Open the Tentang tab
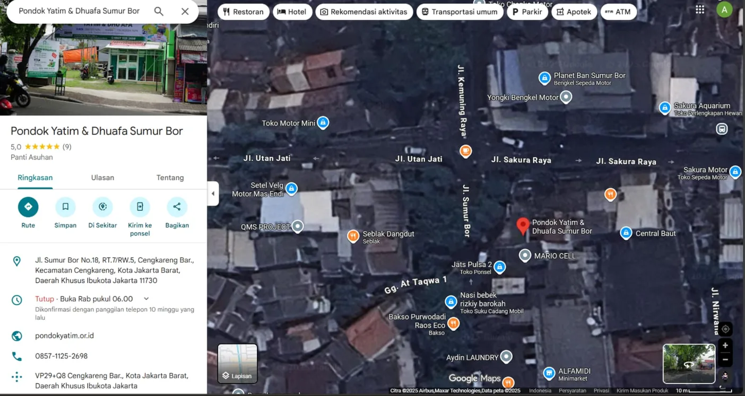This screenshot has height=396, width=745. coord(170,178)
